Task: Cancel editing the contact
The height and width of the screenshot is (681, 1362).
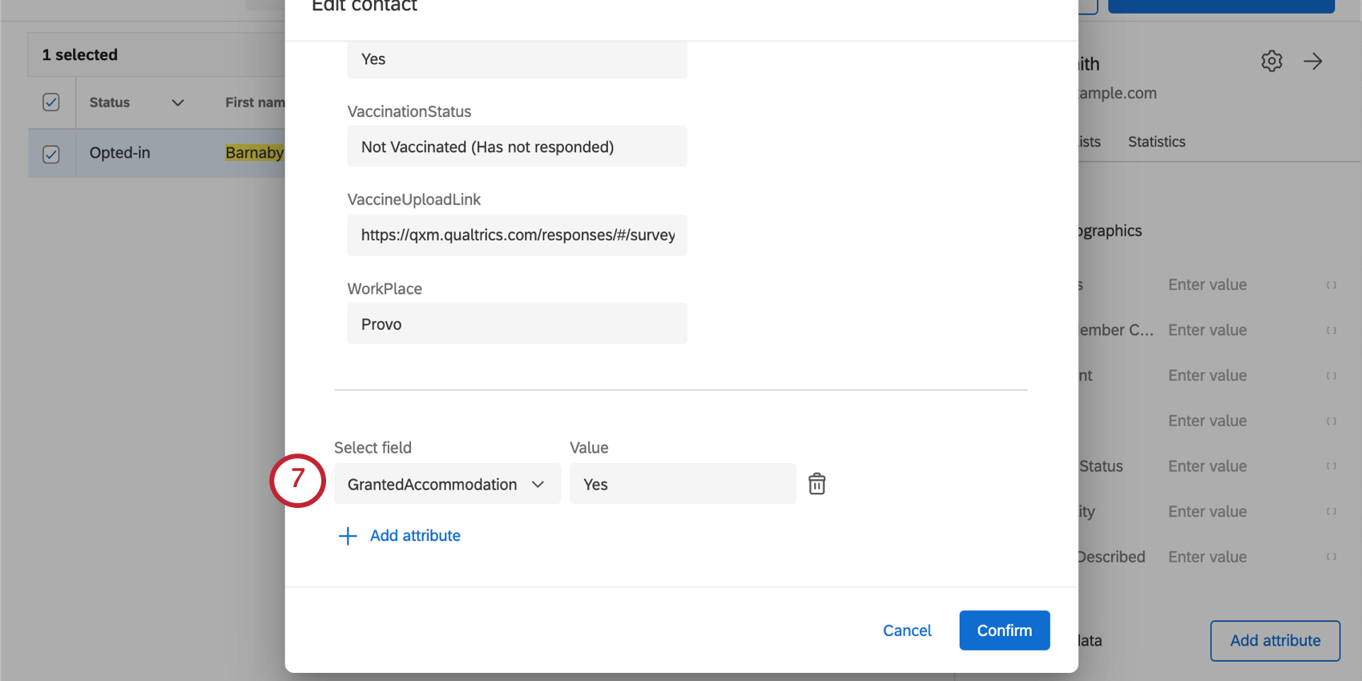Action: 907,631
